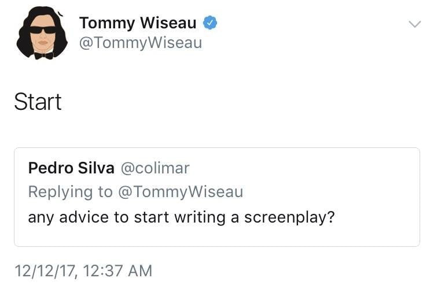The image size is (434, 289).
Task: Click the blue verified badge
Action: click(x=210, y=23)
